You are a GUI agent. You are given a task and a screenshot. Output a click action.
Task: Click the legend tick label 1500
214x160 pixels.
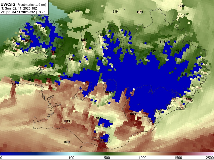pyautogui.click(x=178, y=158)
